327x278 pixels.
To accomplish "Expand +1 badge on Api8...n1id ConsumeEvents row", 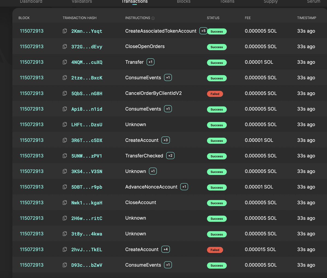I will pyautogui.click(x=168, y=109).
